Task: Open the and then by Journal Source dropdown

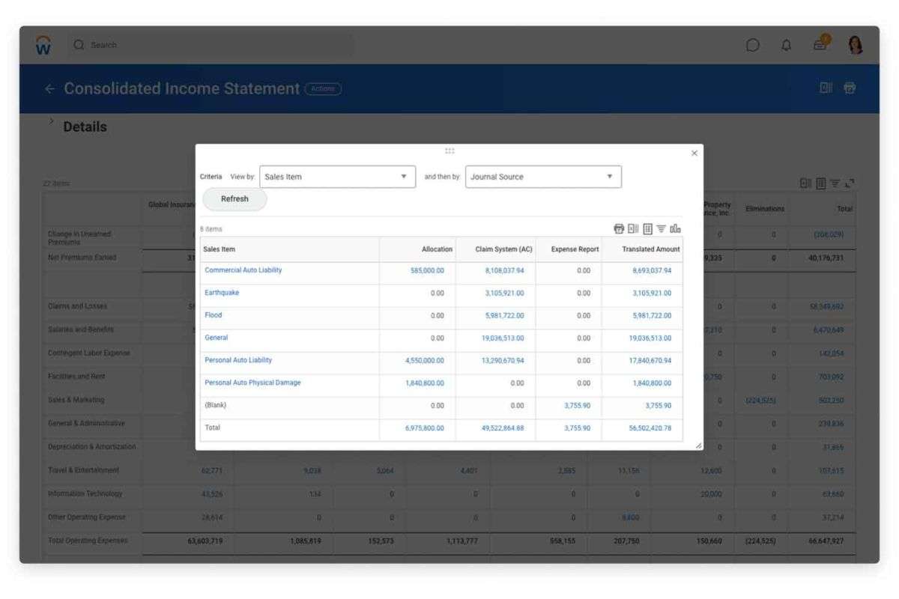Action: pyautogui.click(x=544, y=177)
